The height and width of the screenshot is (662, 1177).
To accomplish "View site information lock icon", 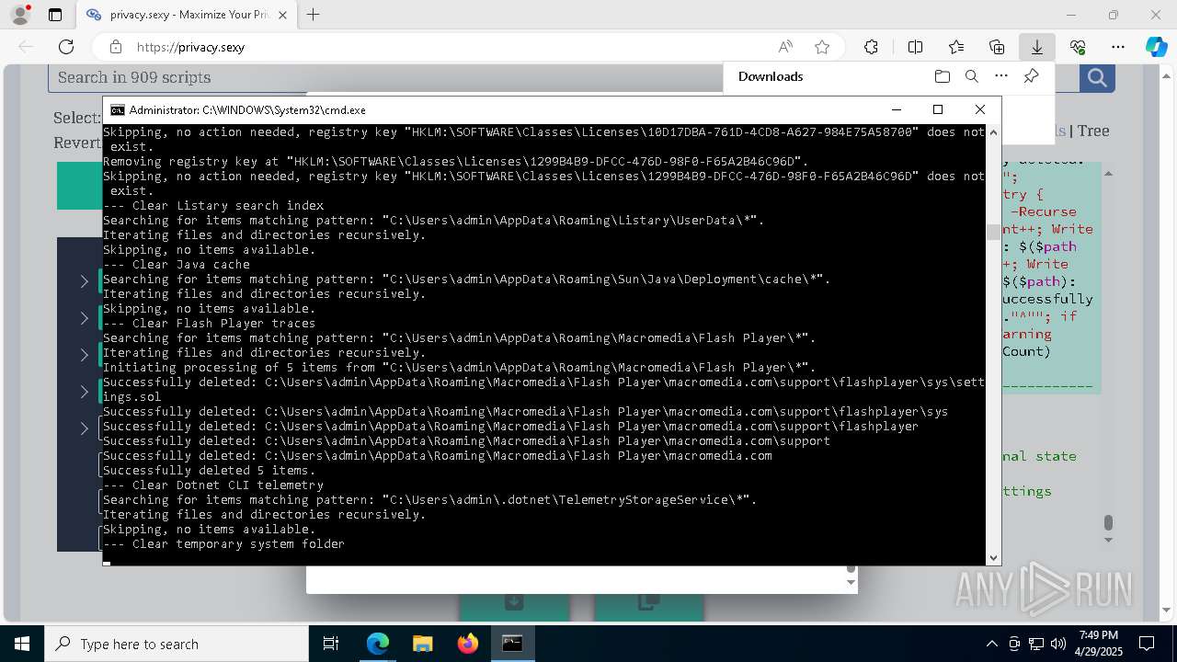I will coord(115,47).
